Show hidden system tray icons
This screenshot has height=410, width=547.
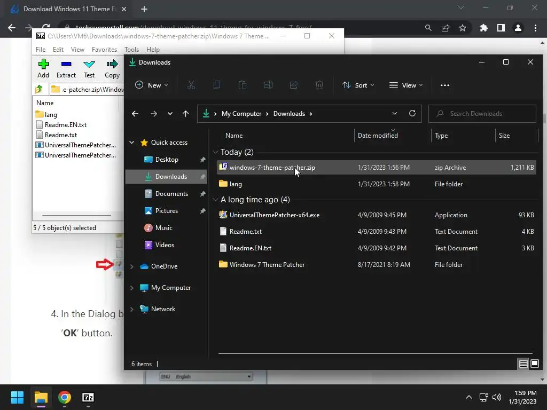469,397
